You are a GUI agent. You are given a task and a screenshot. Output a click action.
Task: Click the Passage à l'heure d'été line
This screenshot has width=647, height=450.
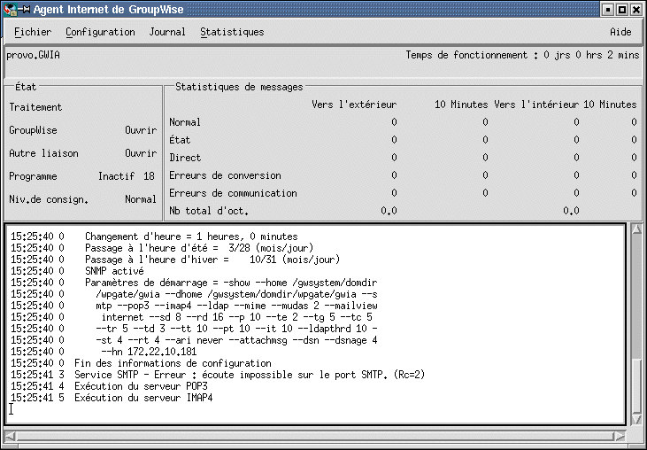pos(162,248)
